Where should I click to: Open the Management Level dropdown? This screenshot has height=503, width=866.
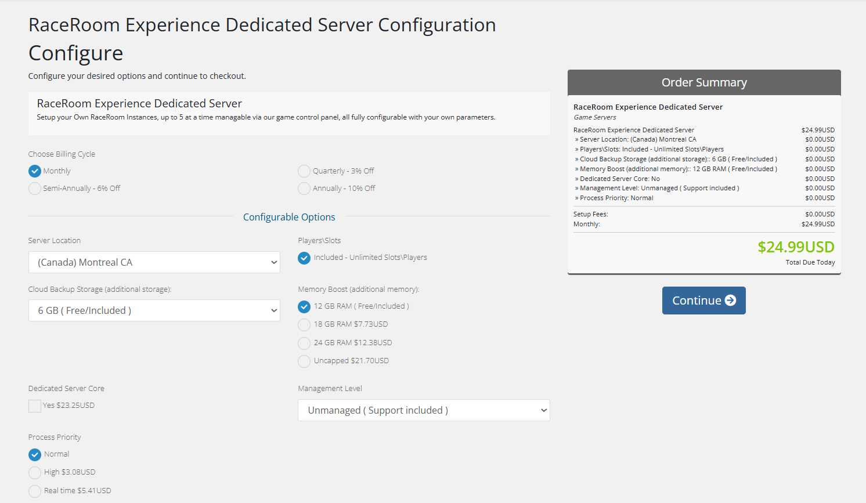tap(424, 410)
